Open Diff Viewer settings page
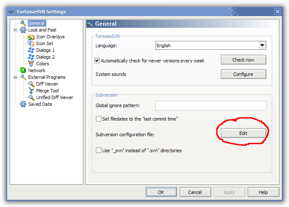The width and height of the screenshot is (289, 207). 47,84
